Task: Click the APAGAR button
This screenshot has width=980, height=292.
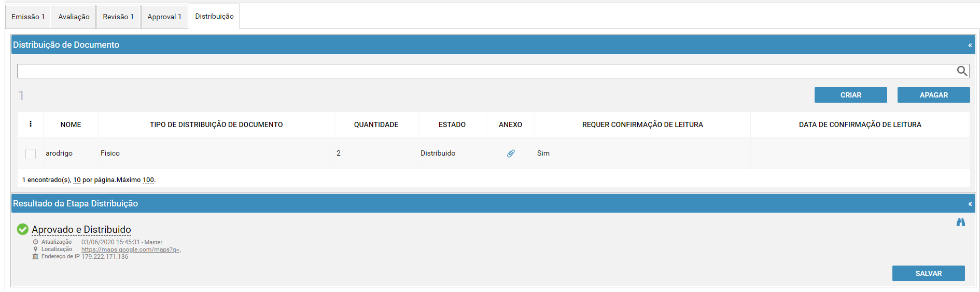Action: pyautogui.click(x=934, y=95)
